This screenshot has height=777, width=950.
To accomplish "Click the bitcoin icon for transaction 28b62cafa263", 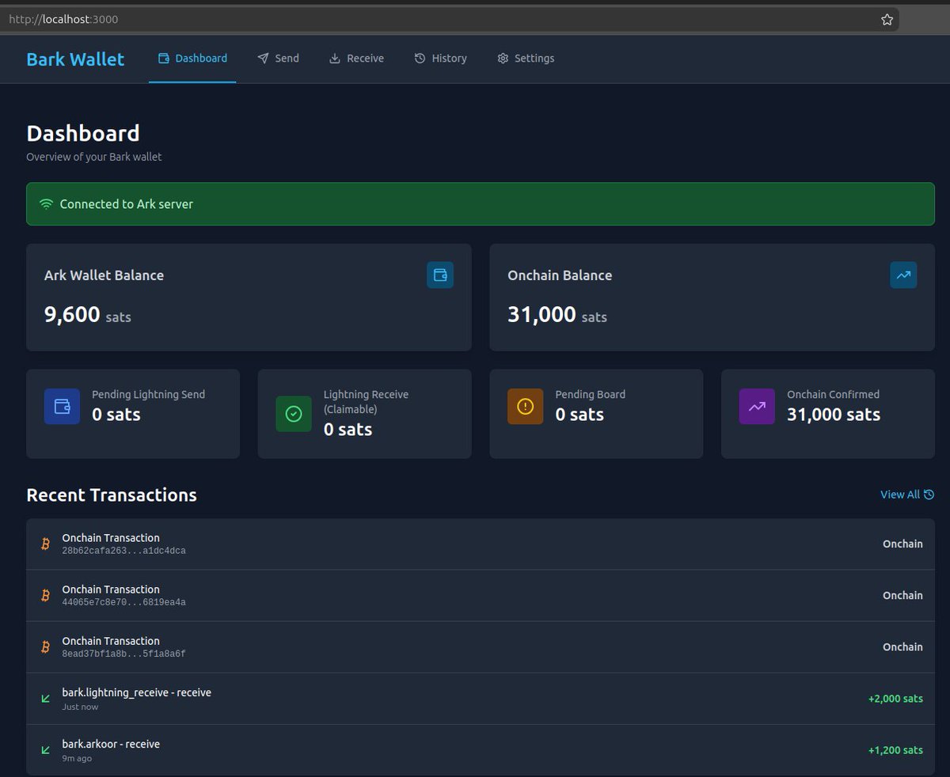I will pyautogui.click(x=45, y=544).
